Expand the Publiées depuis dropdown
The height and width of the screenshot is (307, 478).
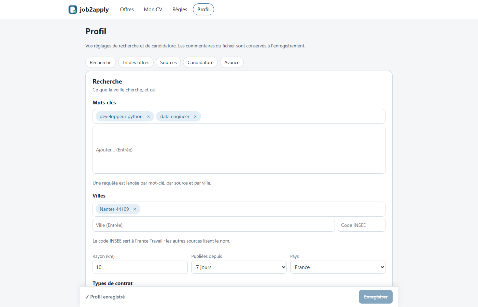click(x=239, y=267)
